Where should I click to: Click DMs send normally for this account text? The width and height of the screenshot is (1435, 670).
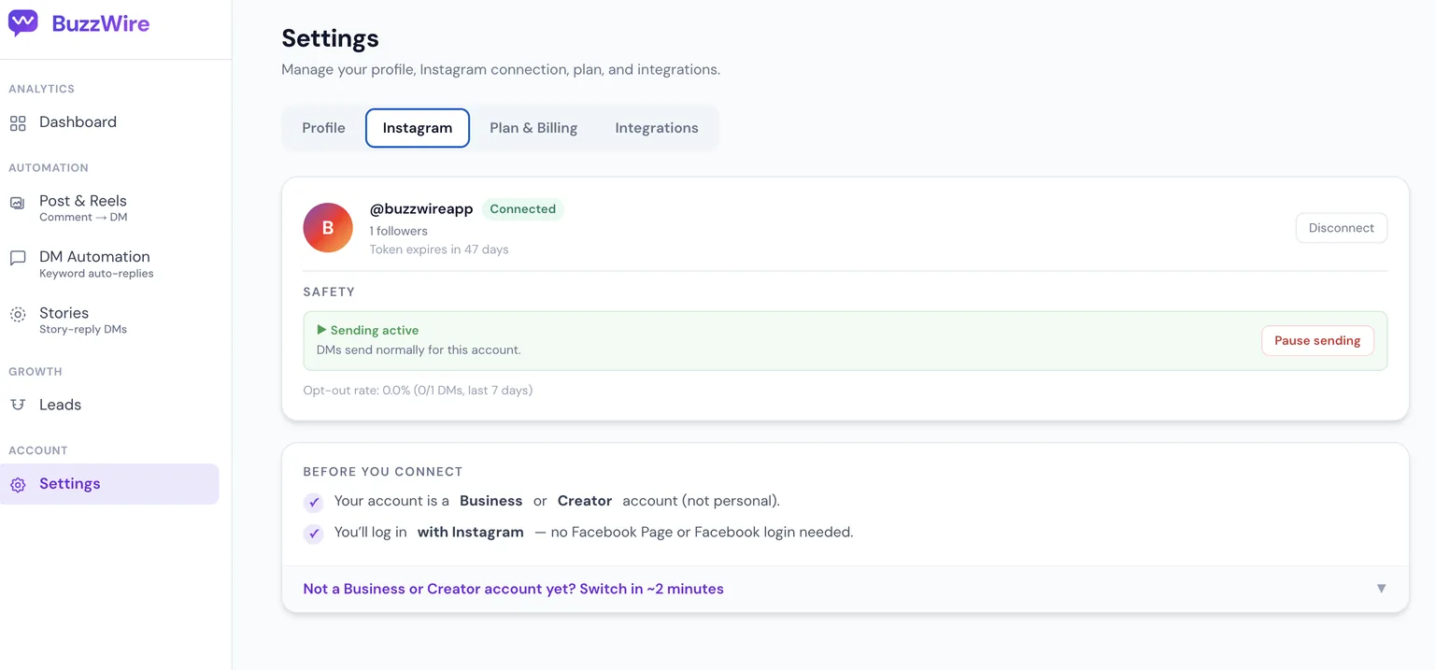coord(419,349)
